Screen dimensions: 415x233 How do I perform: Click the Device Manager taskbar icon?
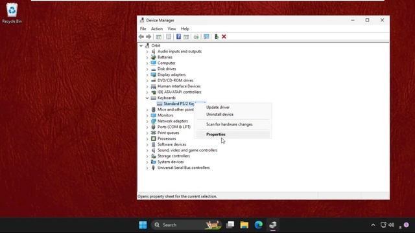coord(273,225)
